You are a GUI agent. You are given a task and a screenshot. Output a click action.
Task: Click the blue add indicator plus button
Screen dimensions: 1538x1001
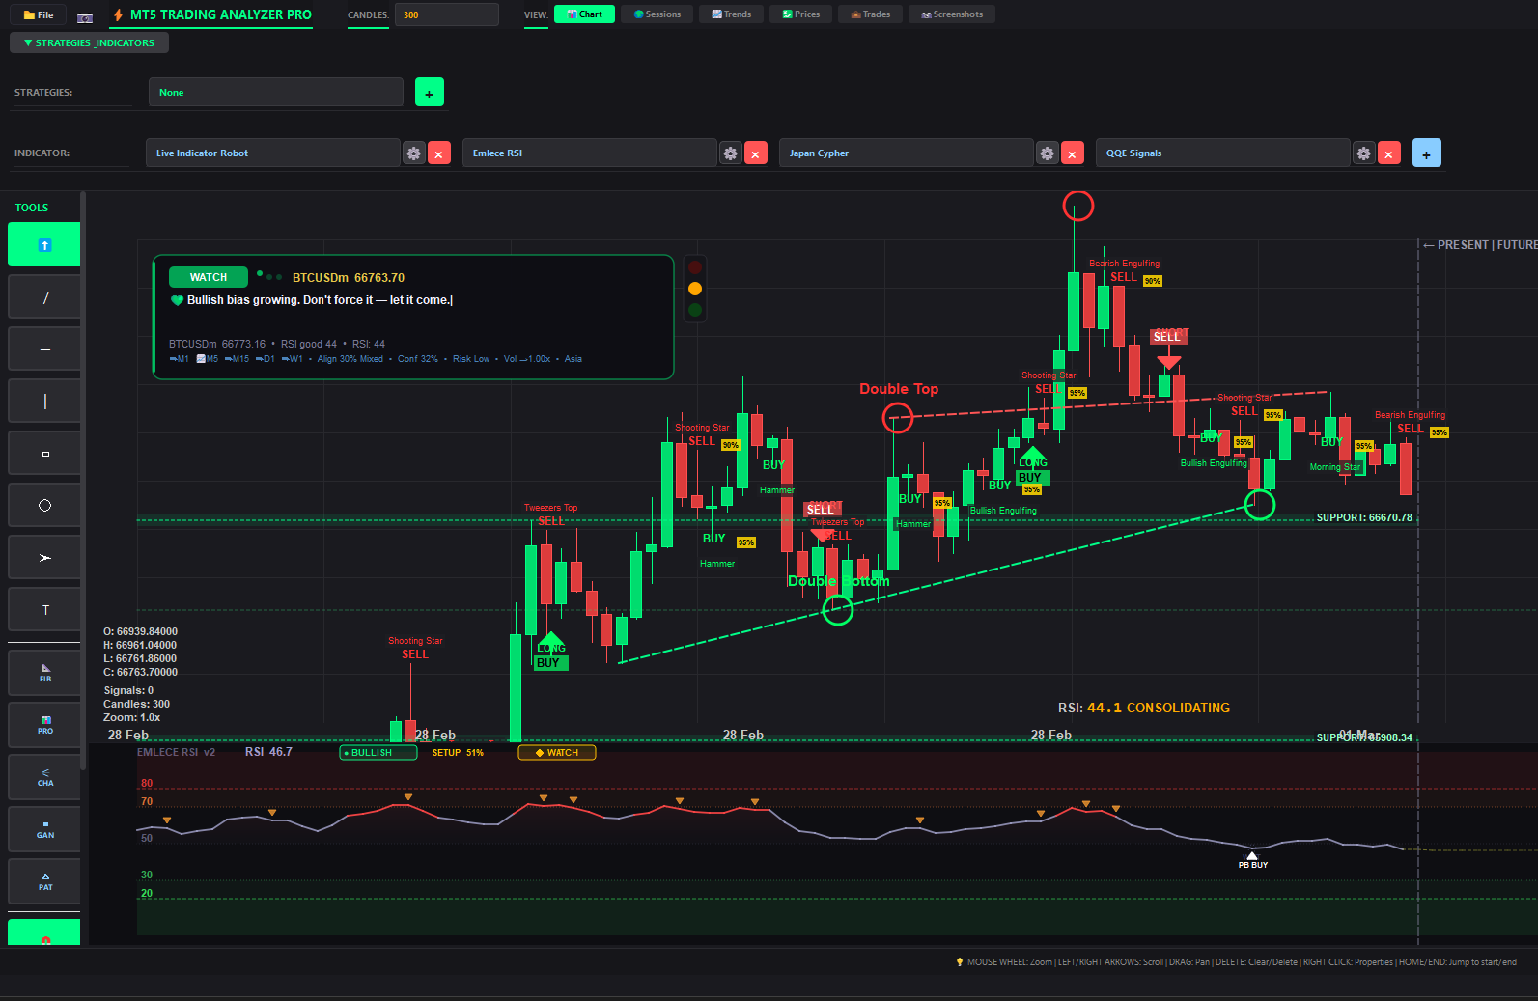(1426, 153)
